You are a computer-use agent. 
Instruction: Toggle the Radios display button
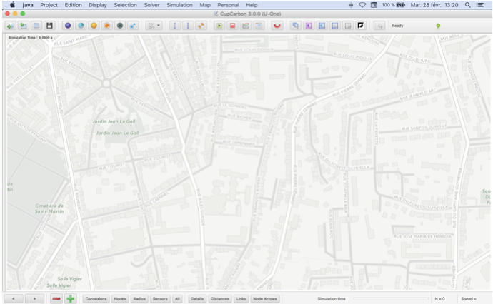click(x=139, y=298)
